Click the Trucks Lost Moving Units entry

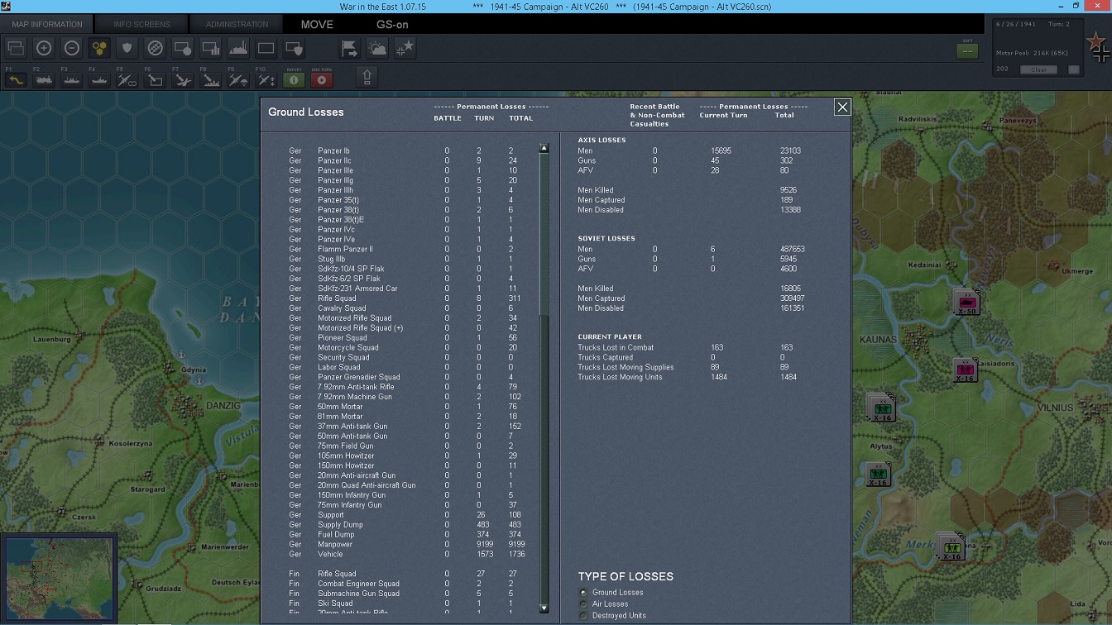point(620,377)
